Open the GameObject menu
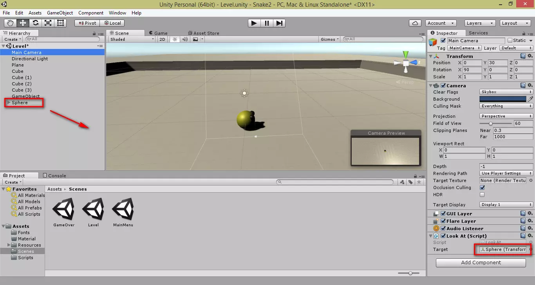This screenshot has height=285, width=535. coord(60,13)
